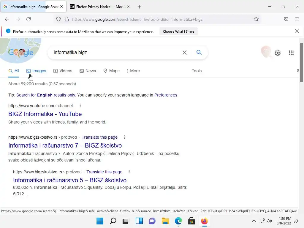Open Informatika i računarstvo 7 result
Viewport: 304px width, 228px height.
point(65,145)
